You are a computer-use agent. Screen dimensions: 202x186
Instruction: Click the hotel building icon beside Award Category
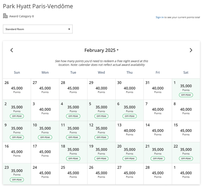(5, 16)
